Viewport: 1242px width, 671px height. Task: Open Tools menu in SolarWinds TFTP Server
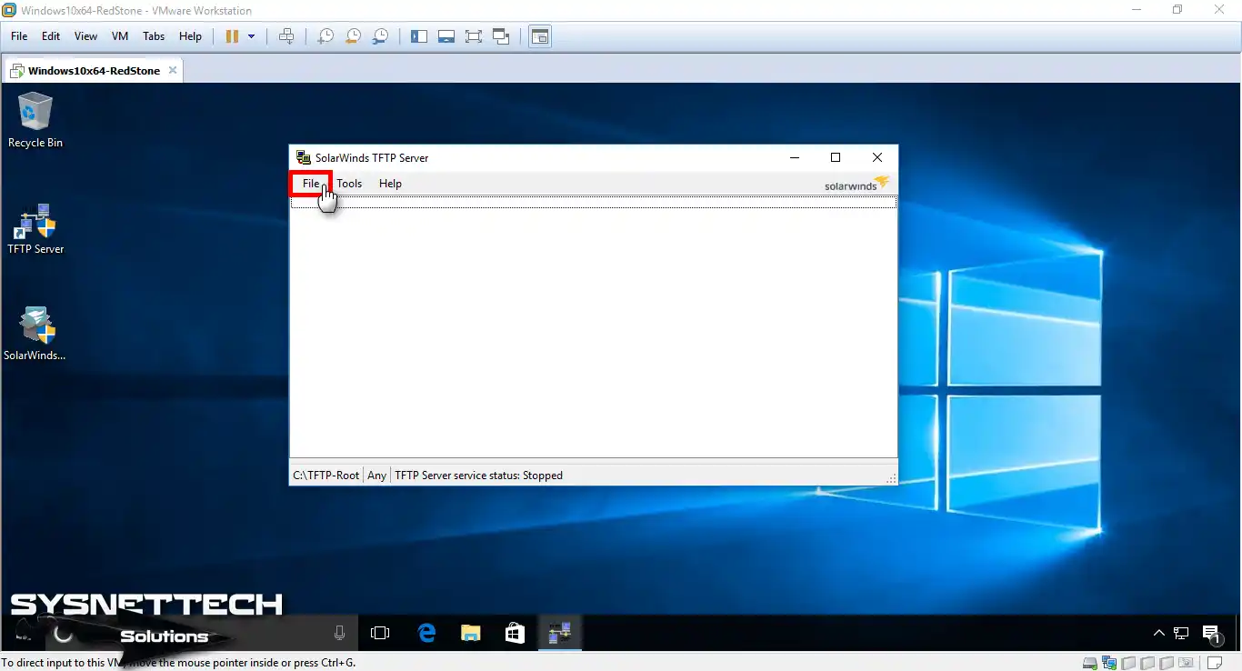[349, 184]
